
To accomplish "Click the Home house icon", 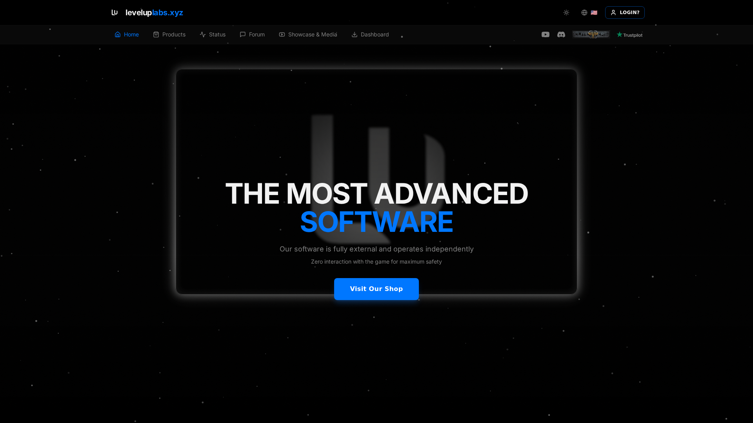I will pos(118,34).
